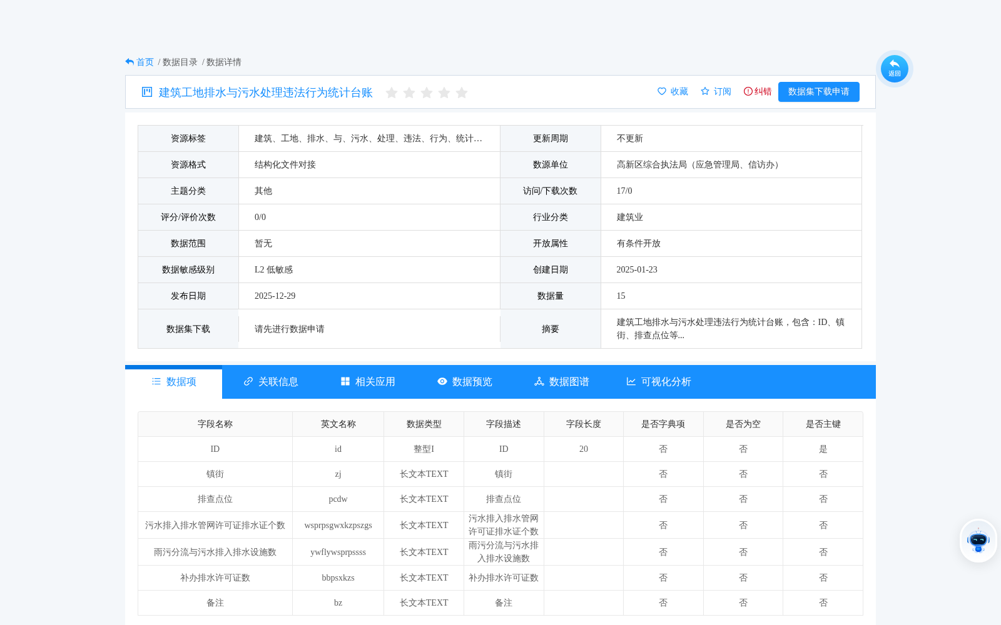Screen dimensions: 1001x625
Task: Click the 英文名称 column header
Action: [x=338, y=424]
